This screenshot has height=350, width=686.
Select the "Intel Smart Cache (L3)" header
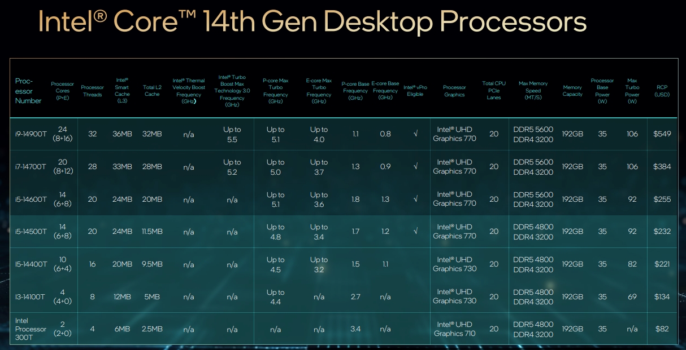click(122, 91)
